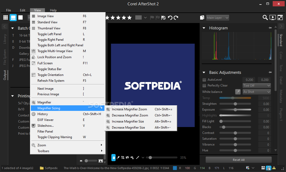Image resolution: width=286 pixels, height=172 pixels.
Task: Toggle Left Panel menu item
Action: click(68, 34)
